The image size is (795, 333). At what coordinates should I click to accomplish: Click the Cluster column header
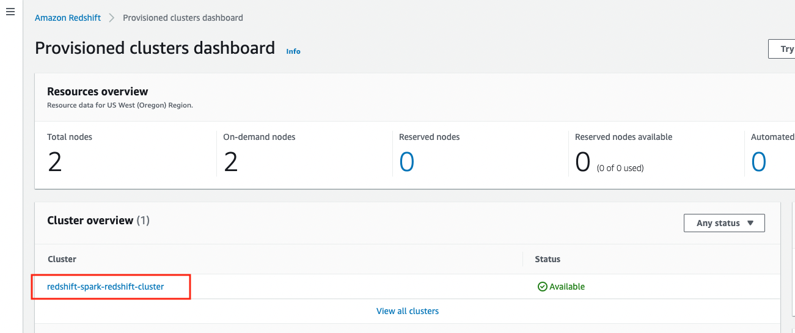pyautogui.click(x=62, y=259)
